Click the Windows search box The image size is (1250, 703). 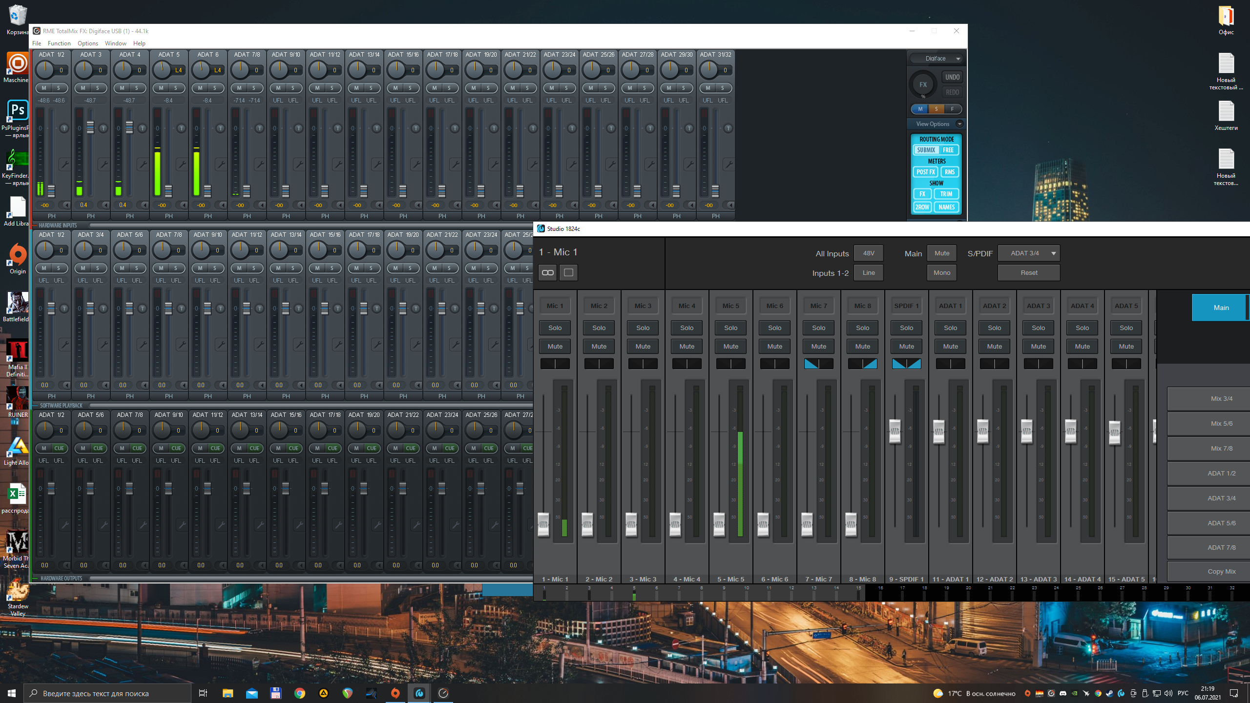click(x=107, y=693)
